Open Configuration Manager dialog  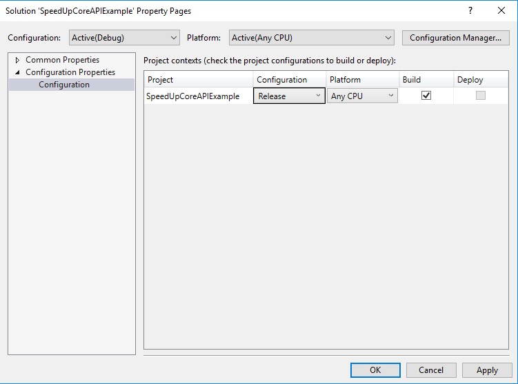click(x=455, y=38)
